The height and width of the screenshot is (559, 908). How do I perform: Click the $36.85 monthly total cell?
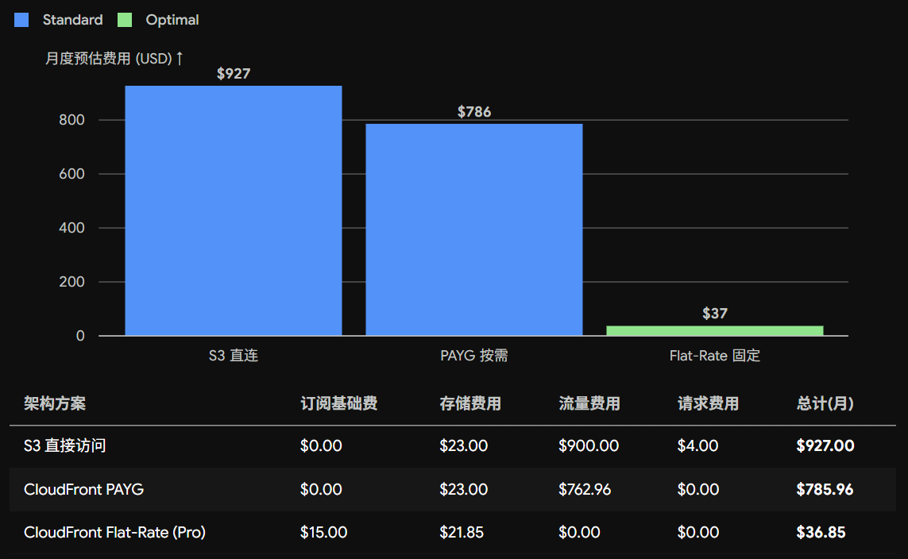click(x=821, y=532)
